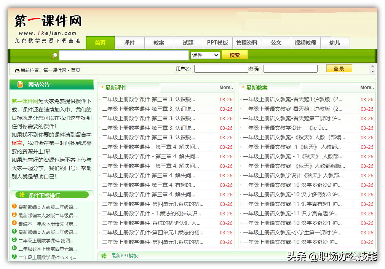Click the orange arrow icon beside 最新课件
Viewport: 385px width, 269px height.
click(102, 87)
